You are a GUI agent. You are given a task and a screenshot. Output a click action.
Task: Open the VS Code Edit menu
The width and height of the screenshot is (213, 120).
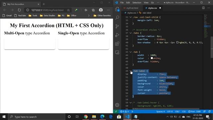coord(128,3)
